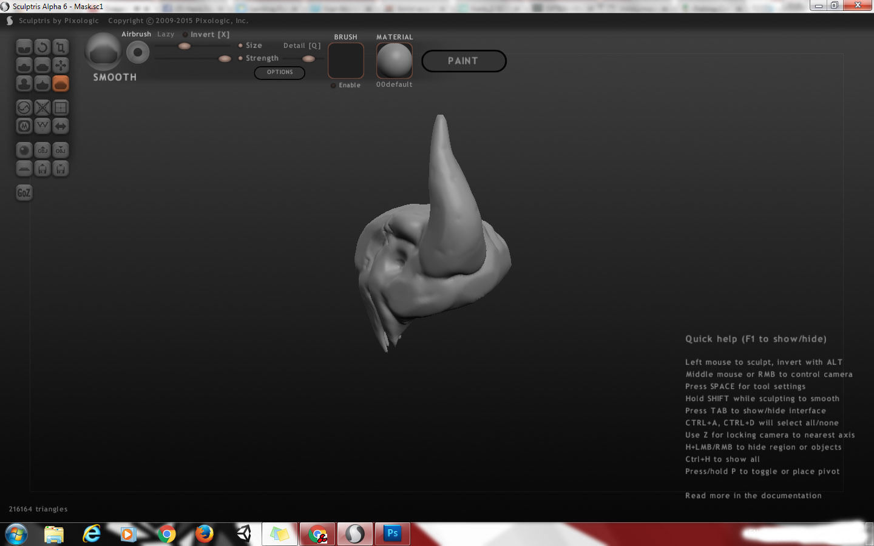
Task: Open the Windows Start menu
Action: pyautogui.click(x=16, y=534)
